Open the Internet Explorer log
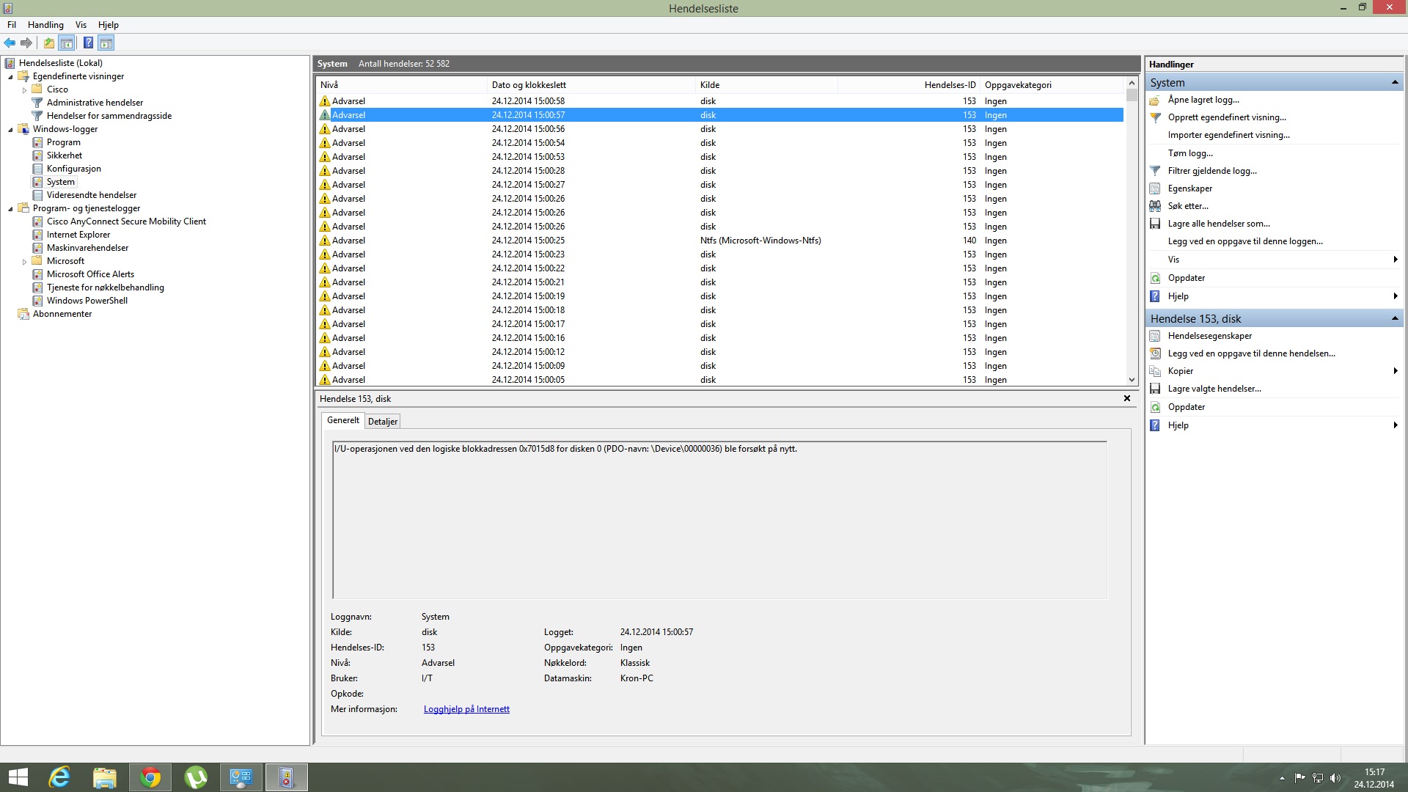The height and width of the screenshot is (792, 1408). (78, 235)
